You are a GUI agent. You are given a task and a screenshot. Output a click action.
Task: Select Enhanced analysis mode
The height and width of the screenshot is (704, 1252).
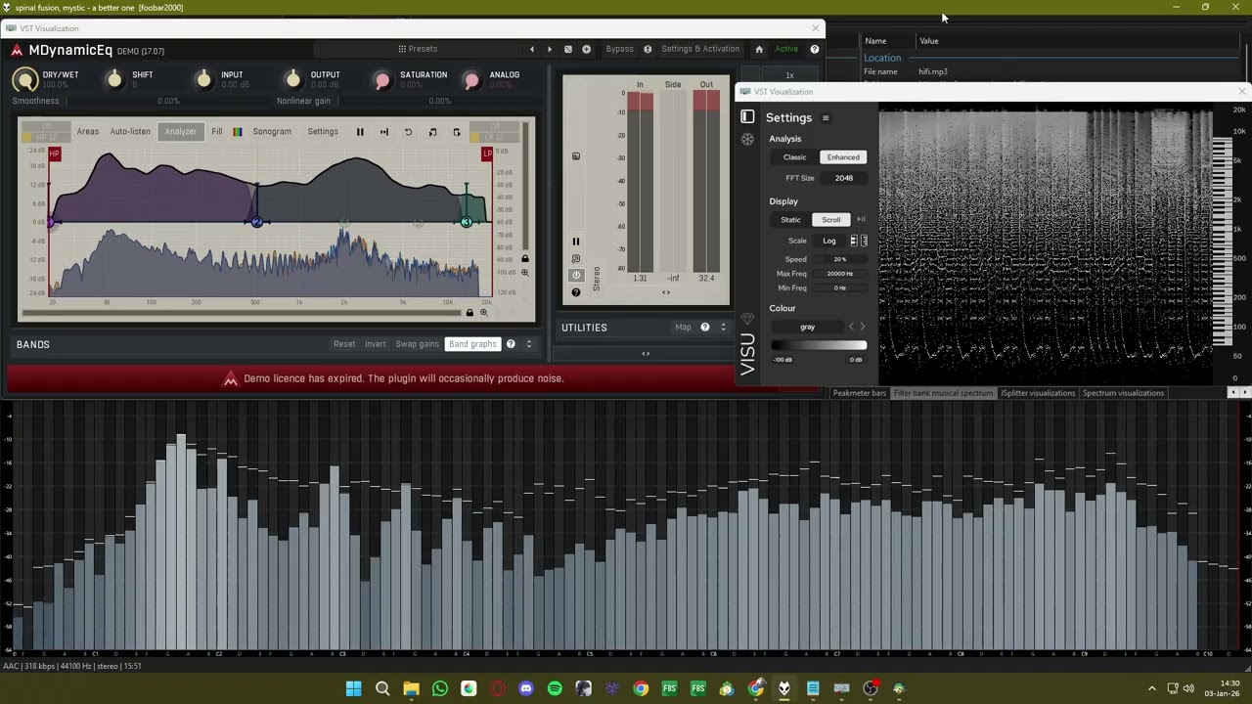point(843,157)
